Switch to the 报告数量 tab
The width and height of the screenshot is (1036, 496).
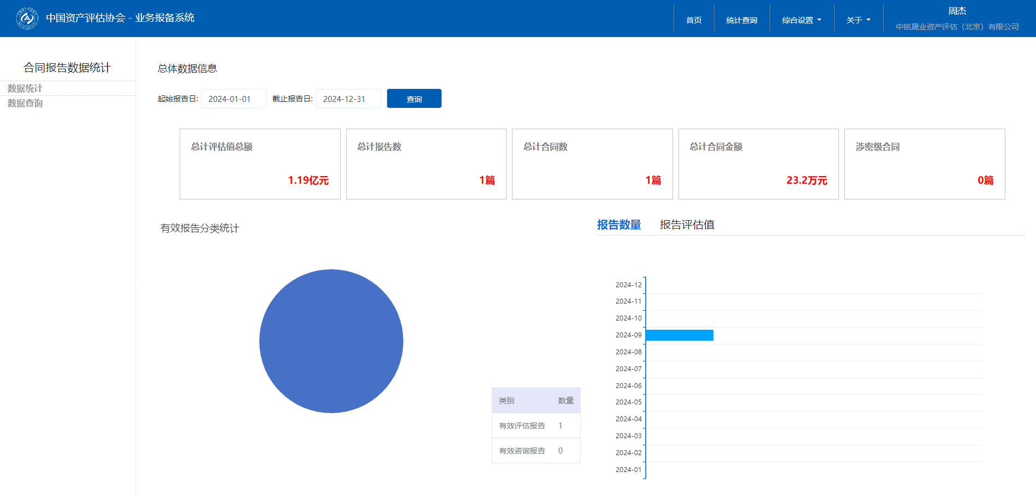[618, 225]
